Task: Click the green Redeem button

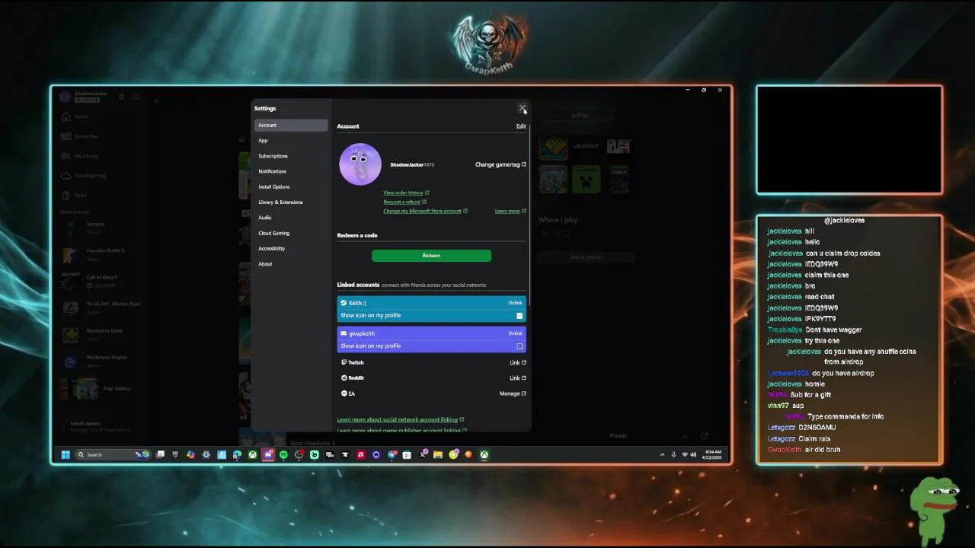Action: click(431, 256)
